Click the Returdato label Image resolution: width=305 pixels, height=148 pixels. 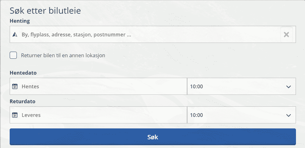22,101
